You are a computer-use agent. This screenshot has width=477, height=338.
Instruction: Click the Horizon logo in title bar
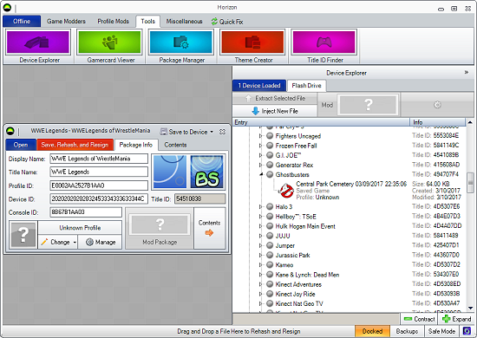7,8
